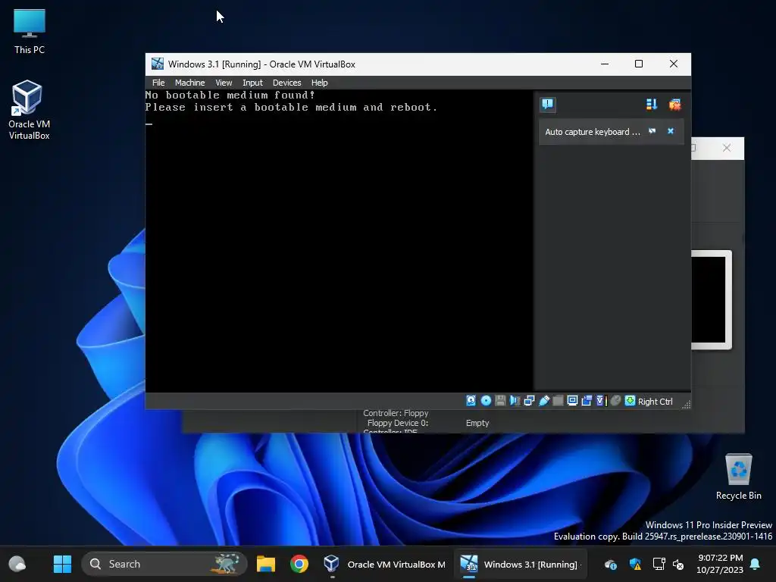Click the hard disk activity status icon
Image resolution: width=776 pixels, height=582 pixels.
[471, 401]
